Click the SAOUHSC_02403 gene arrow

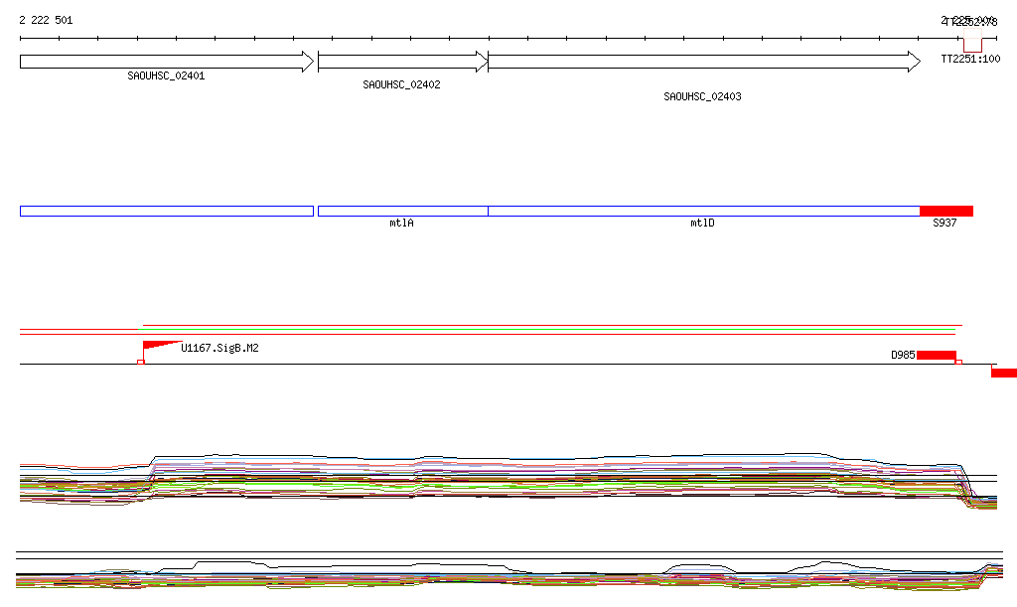[x=703, y=62]
